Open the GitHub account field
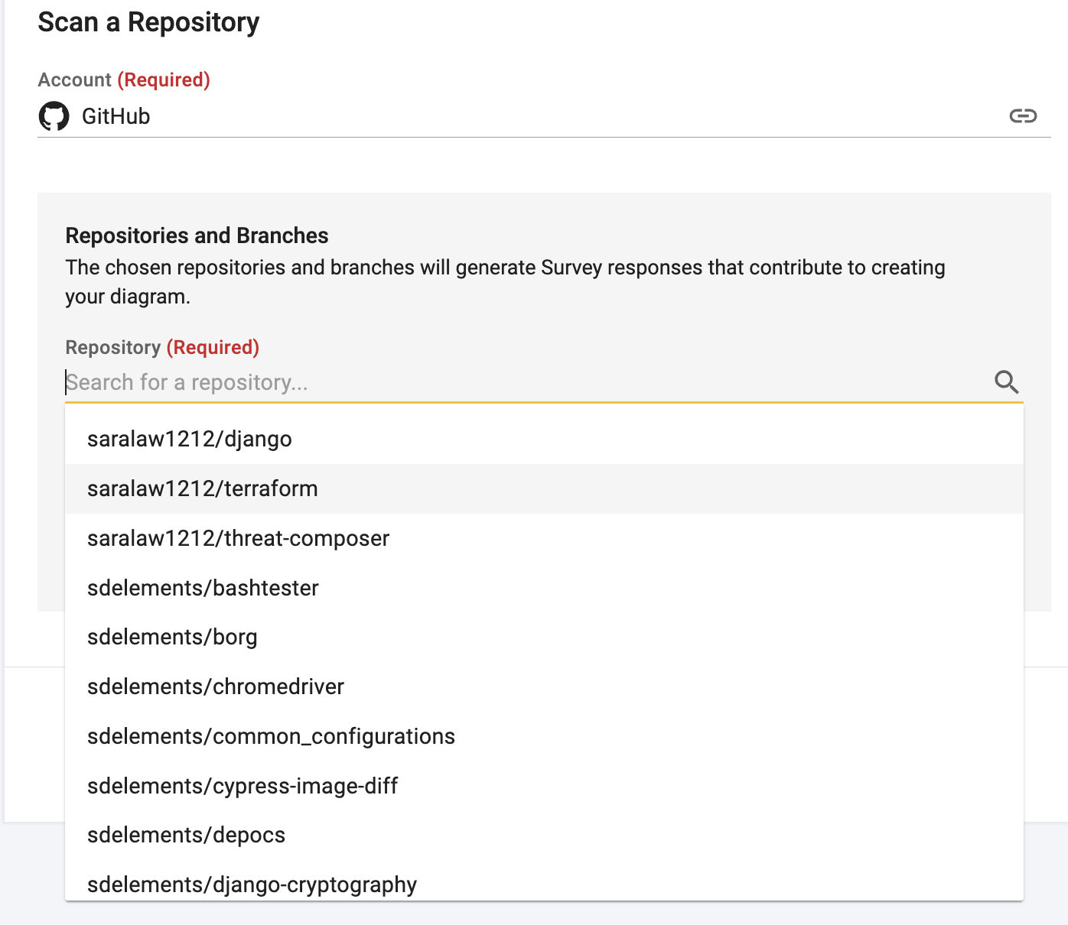 point(544,116)
